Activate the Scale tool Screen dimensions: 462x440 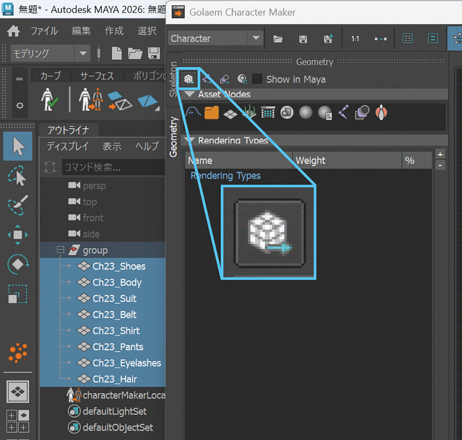click(x=18, y=294)
